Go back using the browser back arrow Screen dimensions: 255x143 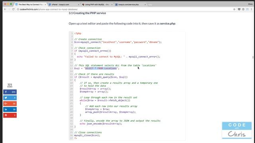[x=5, y=9]
